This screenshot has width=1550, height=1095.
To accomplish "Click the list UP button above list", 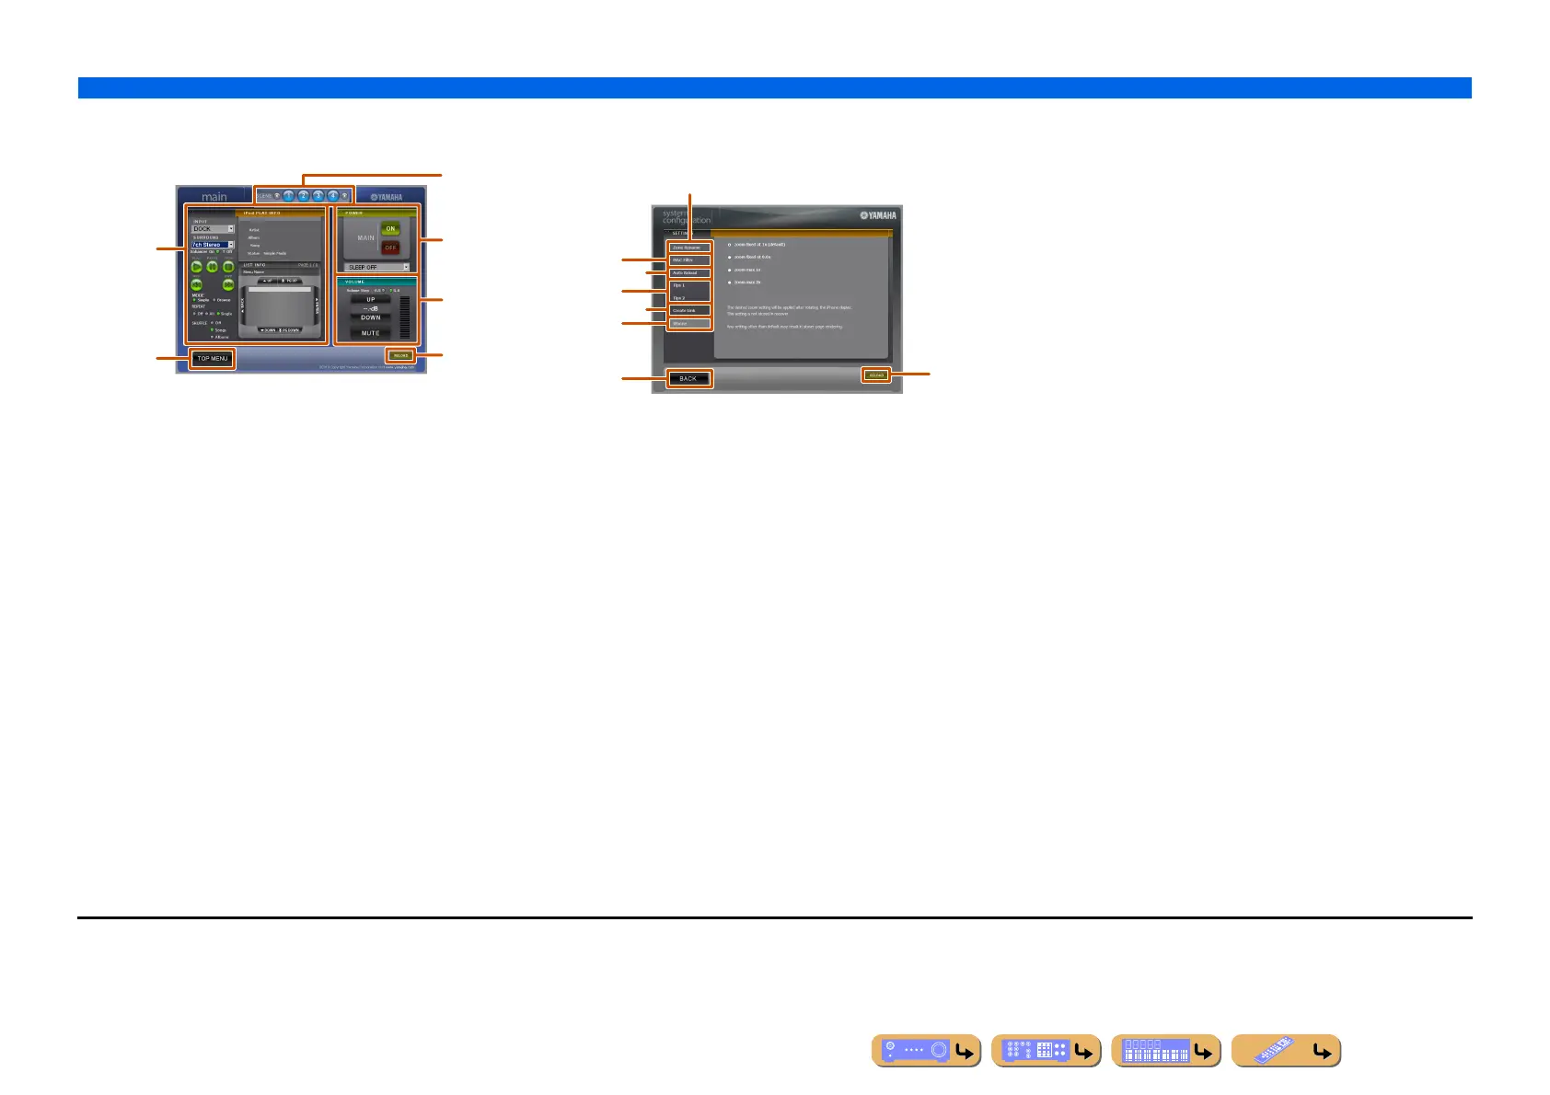I will coord(267,281).
